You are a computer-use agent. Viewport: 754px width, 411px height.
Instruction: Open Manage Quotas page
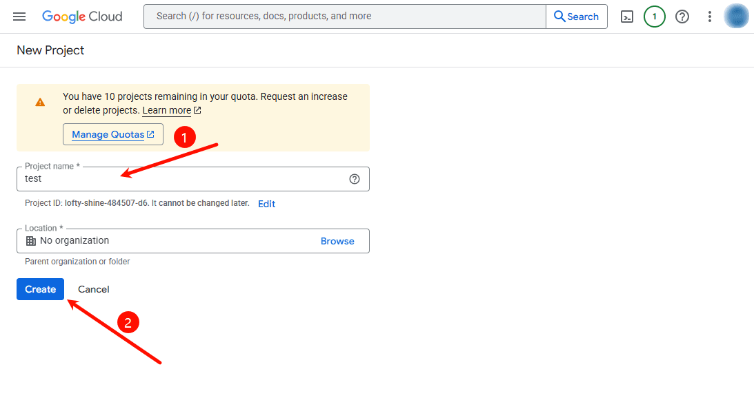coord(112,134)
